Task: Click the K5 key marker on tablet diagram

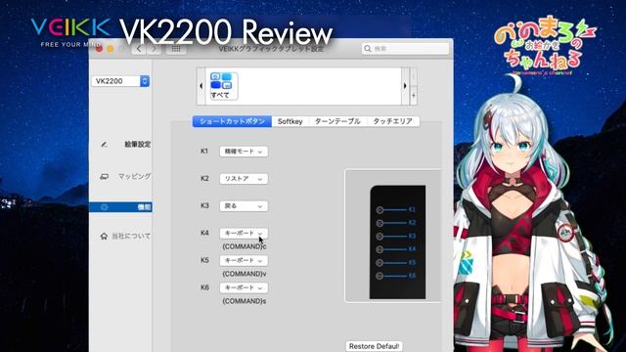Action: click(380, 263)
